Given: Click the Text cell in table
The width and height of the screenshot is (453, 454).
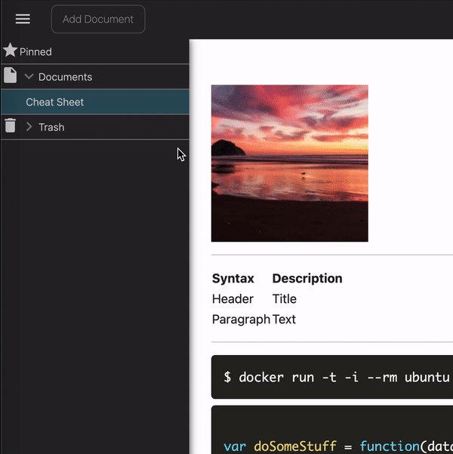Looking at the screenshot, I should click(x=284, y=320).
